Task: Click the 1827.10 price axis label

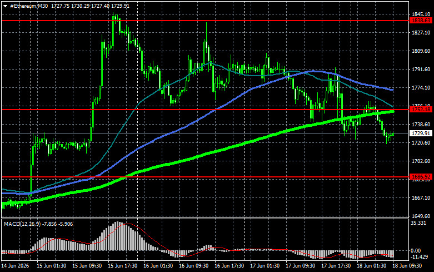Action: click(x=421, y=33)
